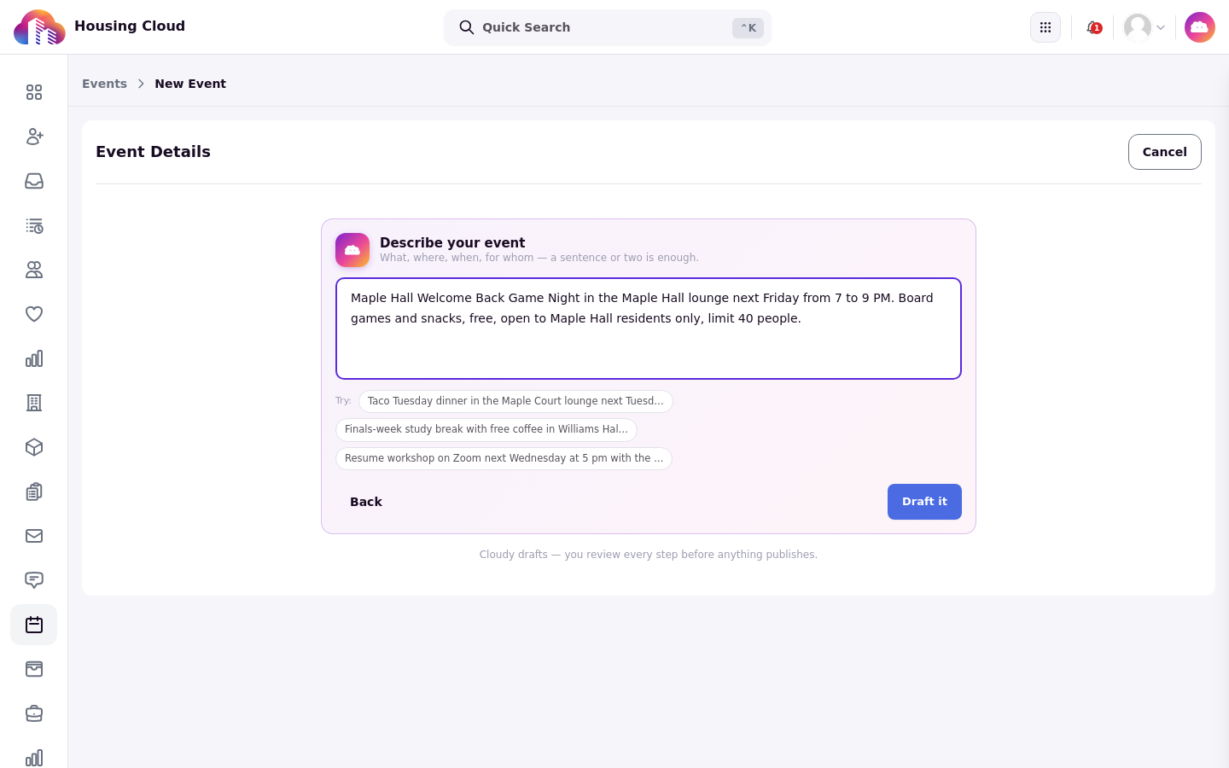Click the heart sidebar icon
Screen dimensions: 1229x768
coord(34,314)
